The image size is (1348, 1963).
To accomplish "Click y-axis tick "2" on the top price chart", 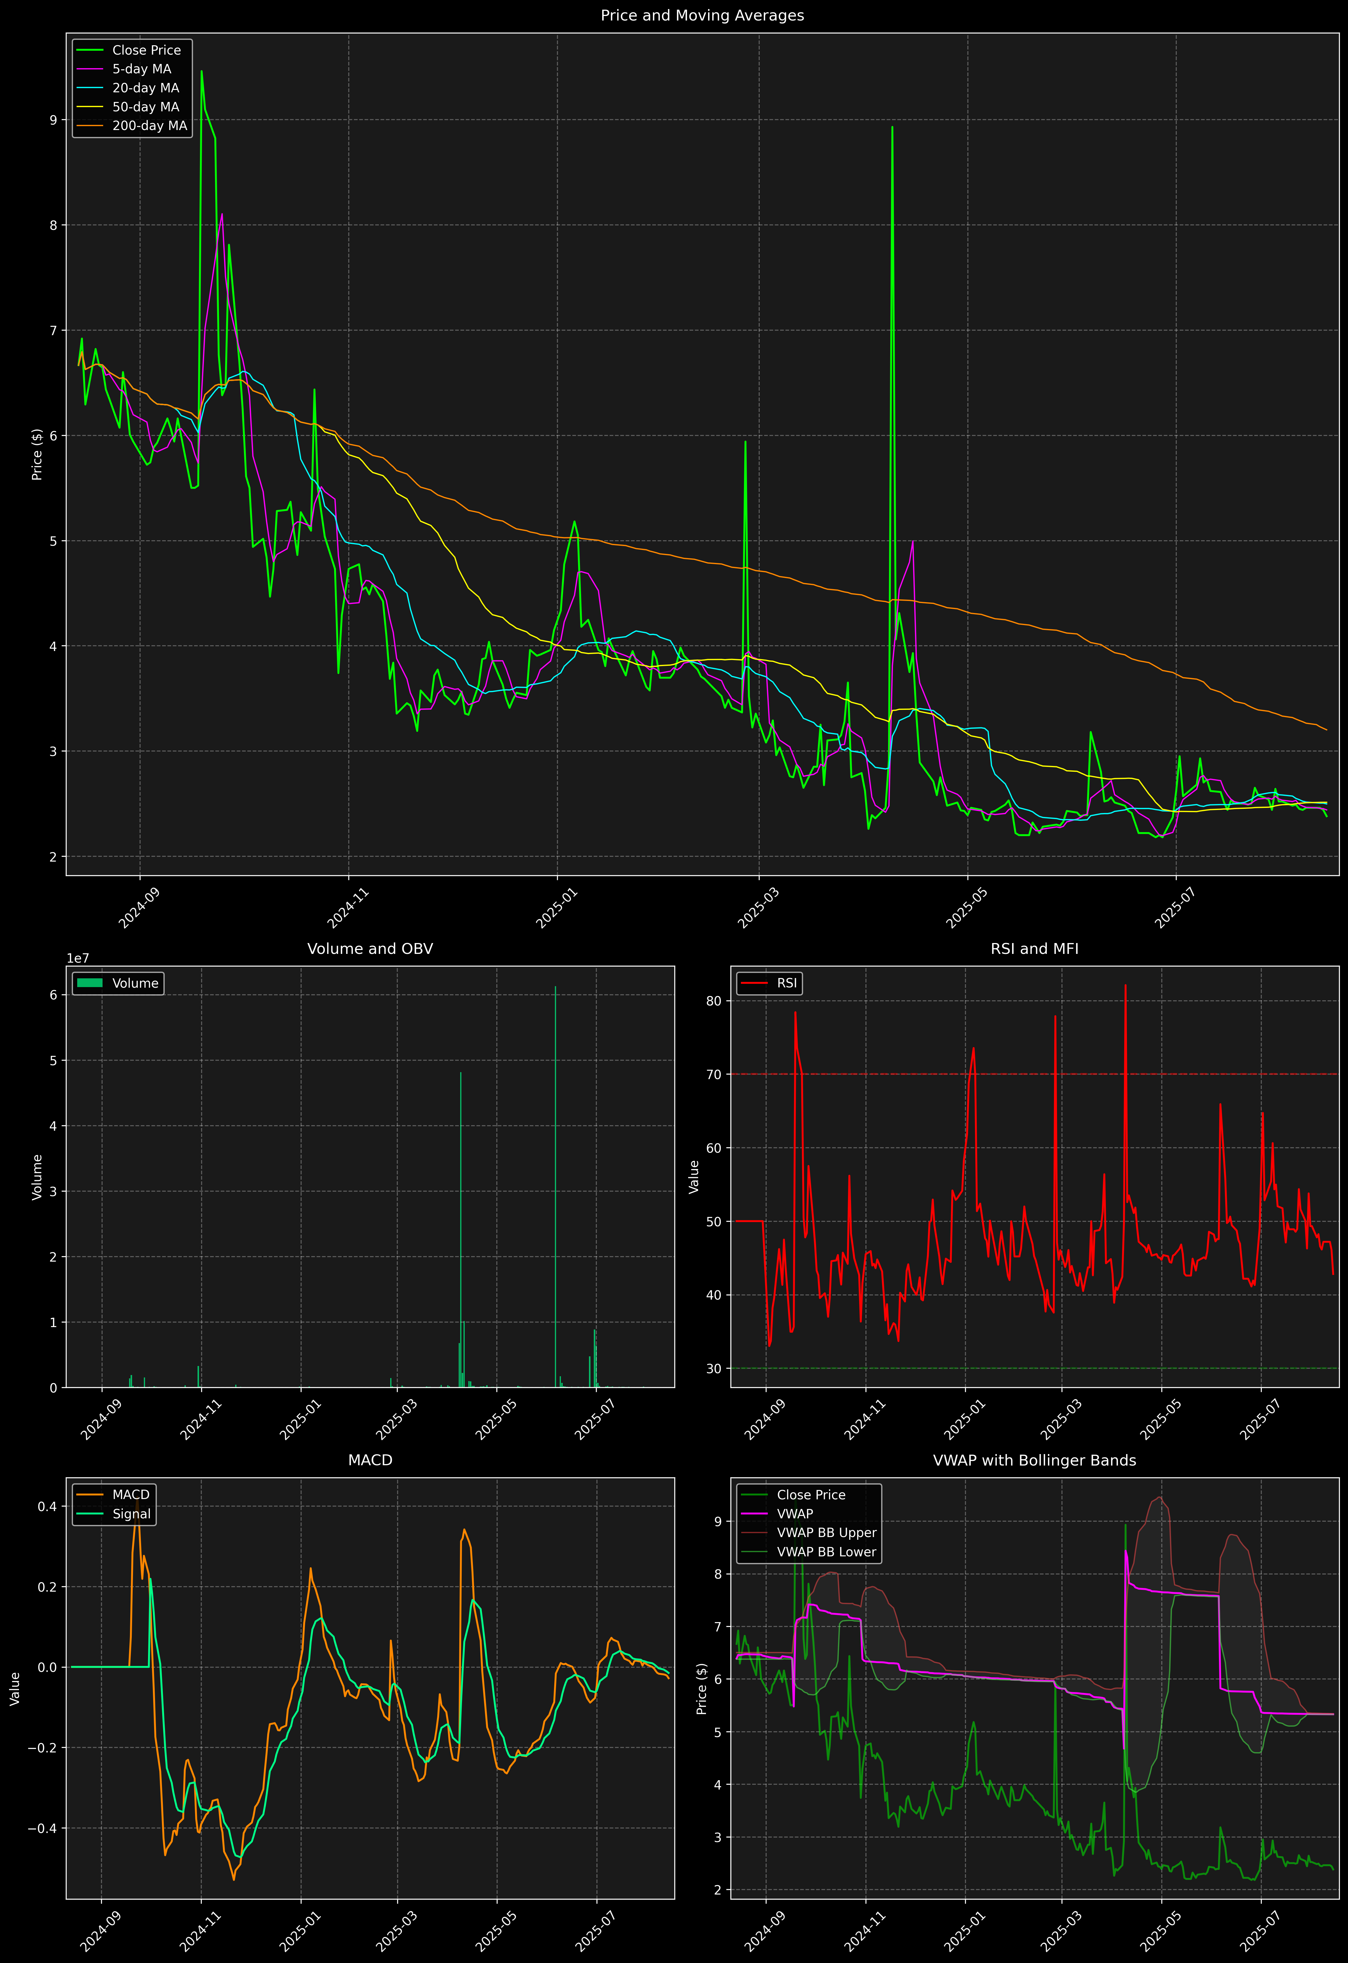I will click(53, 856).
